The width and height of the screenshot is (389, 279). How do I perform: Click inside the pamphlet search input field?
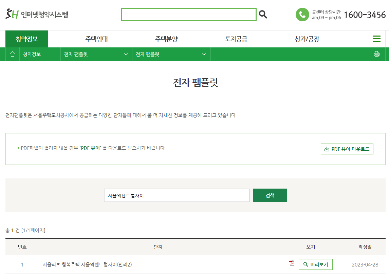[x=177, y=195]
